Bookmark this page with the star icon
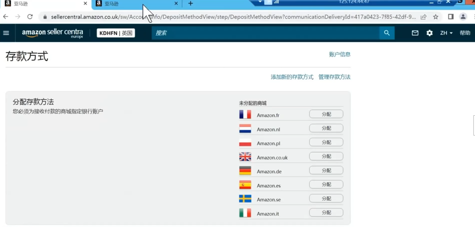The width and height of the screenshot is (475, 227). click(436, 17)
